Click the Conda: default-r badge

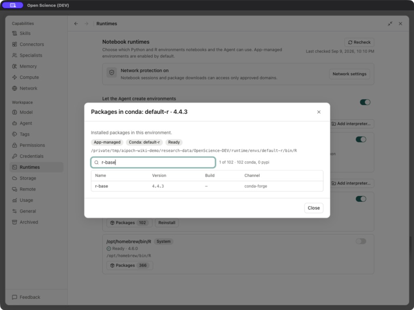click(144, 142)
